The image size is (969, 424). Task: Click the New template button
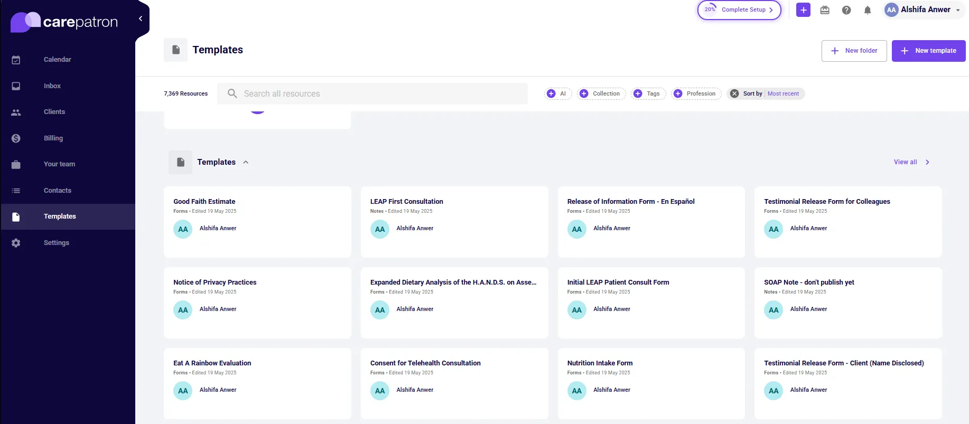(928, 51)
